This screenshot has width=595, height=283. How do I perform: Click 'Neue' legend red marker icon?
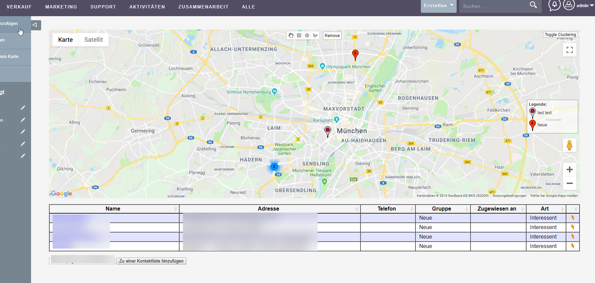pyautogui.click(x=533, y=125)
